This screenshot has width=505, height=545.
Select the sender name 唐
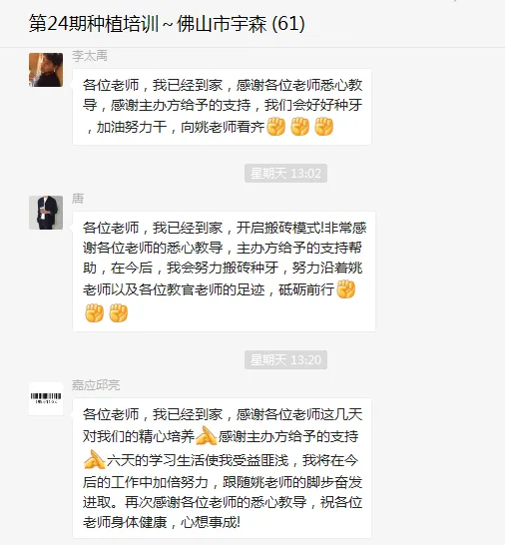pyautogui.click(x=78, y=199)
